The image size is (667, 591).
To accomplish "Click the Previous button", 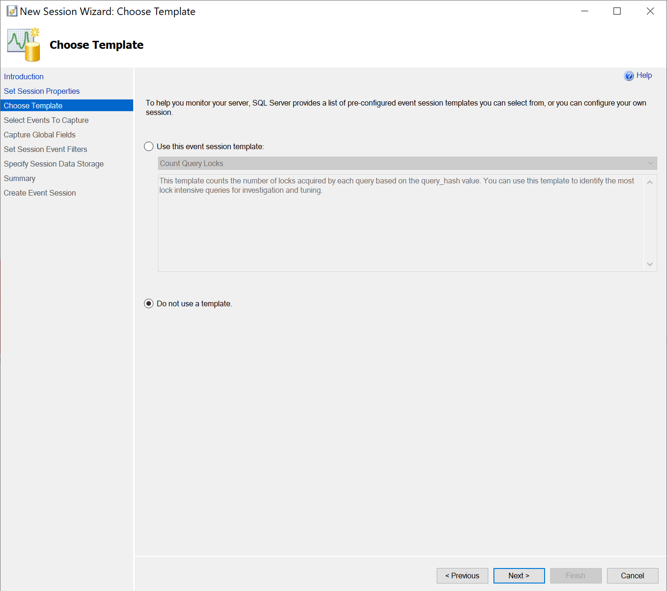I will tap(462, 576).
